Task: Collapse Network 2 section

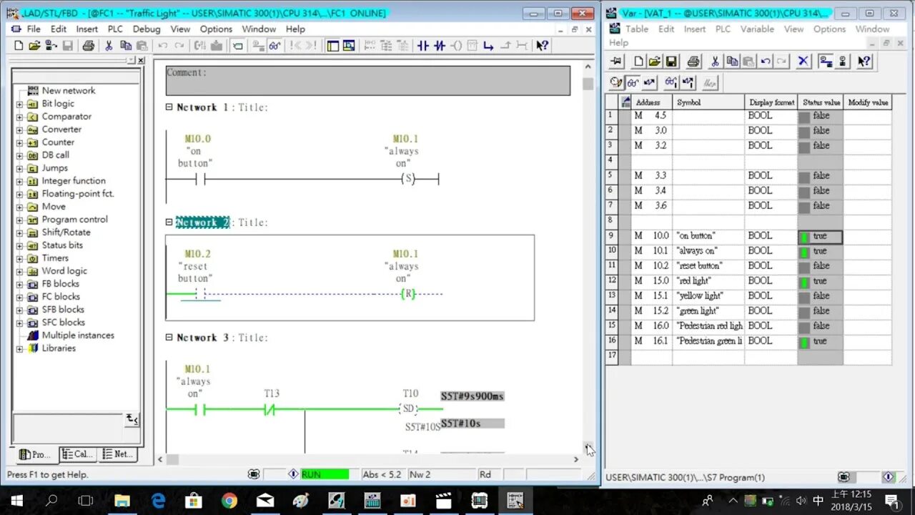Action: [169, 222]
